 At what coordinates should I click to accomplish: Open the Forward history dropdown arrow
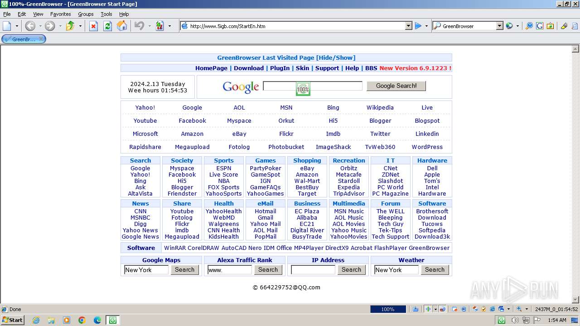[60, 26]
